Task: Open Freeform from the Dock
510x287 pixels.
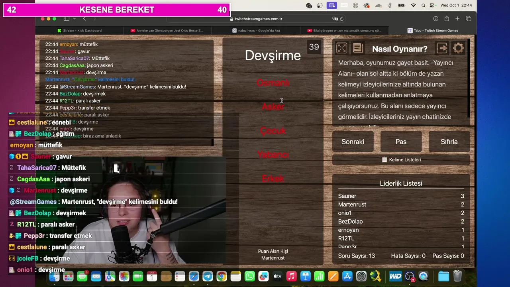Action: pyautogui.click(x=263, y=276)
